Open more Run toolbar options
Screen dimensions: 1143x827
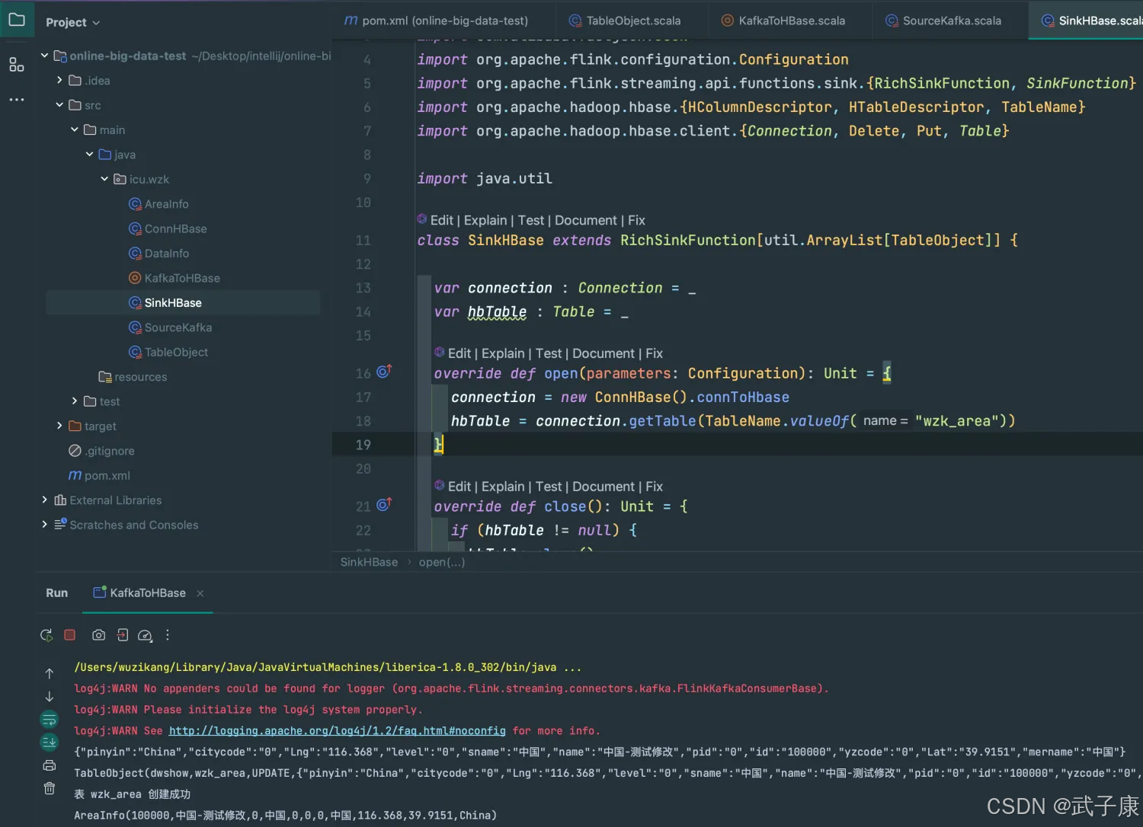tap(168, 635)
